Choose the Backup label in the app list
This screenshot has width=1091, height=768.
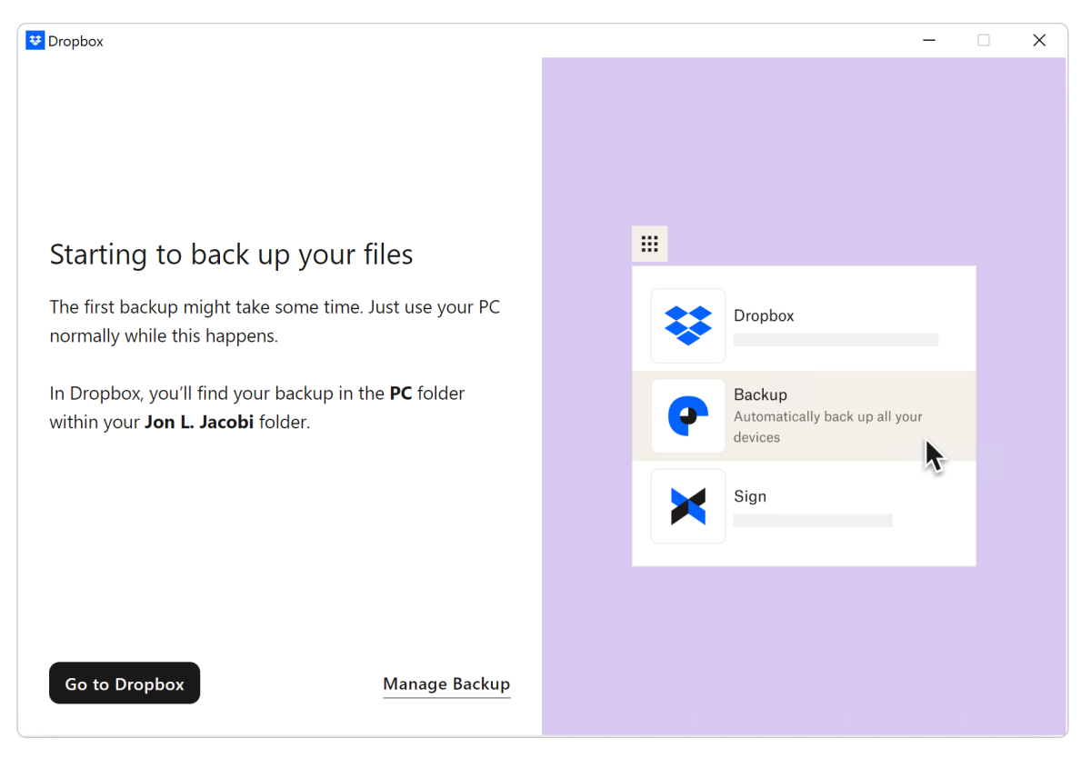coord(760,394)
